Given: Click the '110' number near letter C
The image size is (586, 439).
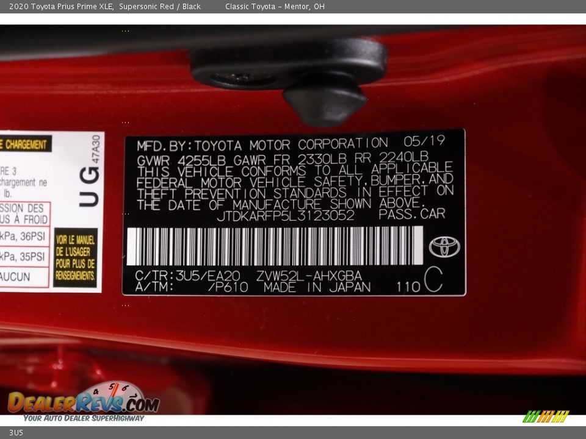Looking at the screenshot, I should pyautogui.click(x=408, y=287).
